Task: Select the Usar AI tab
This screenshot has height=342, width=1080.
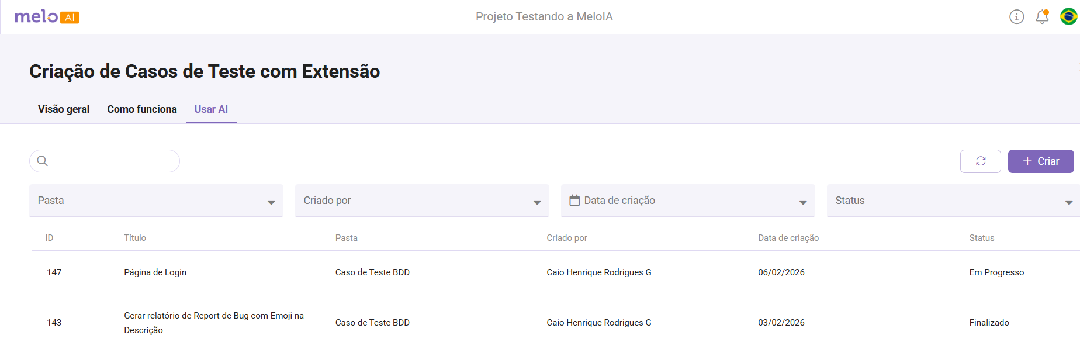Action: (211, 109)
